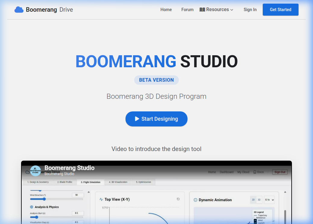Switch Dynamic Animation to 2D view
The height and width of the screenshot is (224, 313).
253,200
